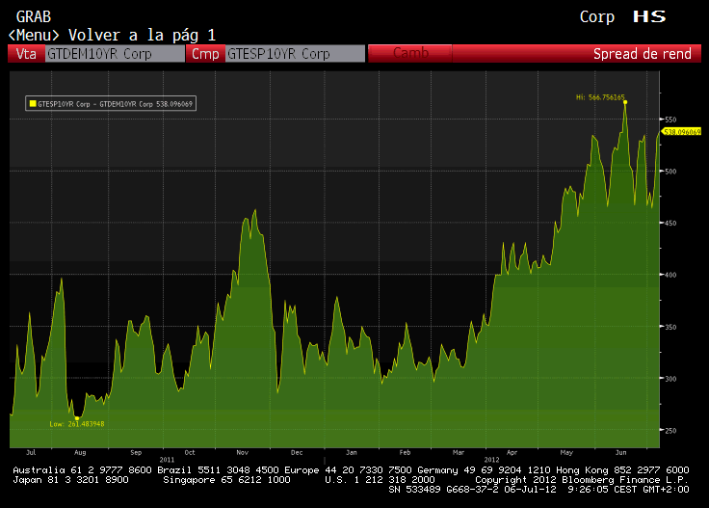Click the Camb button
The height and width of the screenshot is (508, 709).
point(410,53)
